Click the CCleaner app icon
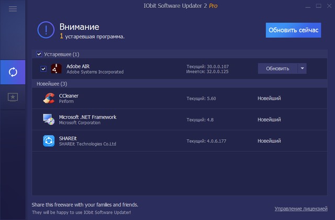Viewport: 335px width, 220px height. pos(49,99)
